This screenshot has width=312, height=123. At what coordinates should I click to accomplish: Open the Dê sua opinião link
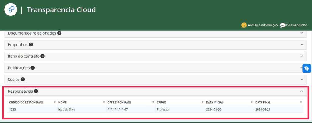(x=296, y=25)
